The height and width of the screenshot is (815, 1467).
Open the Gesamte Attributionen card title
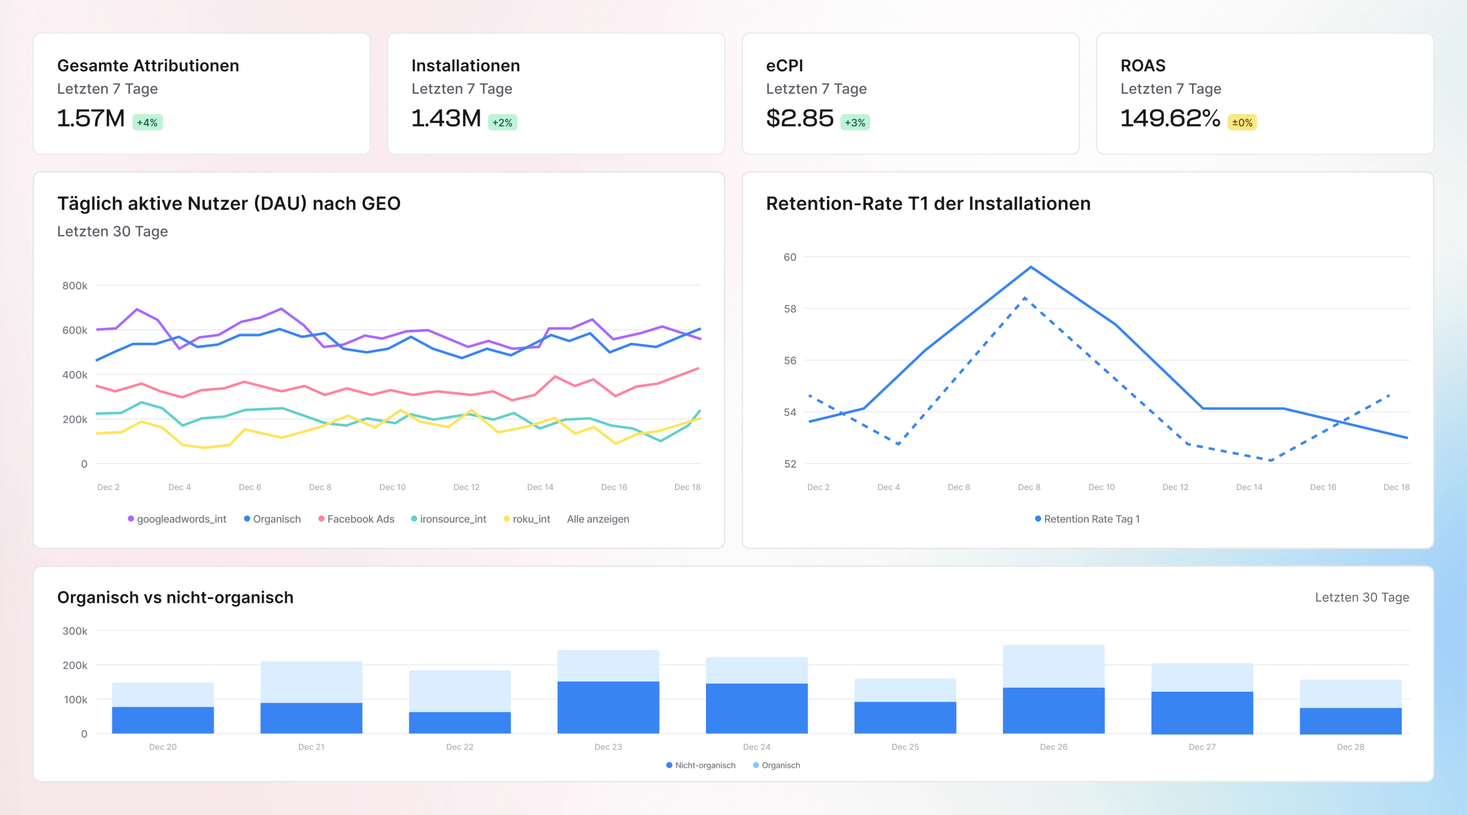pos(148,65)
